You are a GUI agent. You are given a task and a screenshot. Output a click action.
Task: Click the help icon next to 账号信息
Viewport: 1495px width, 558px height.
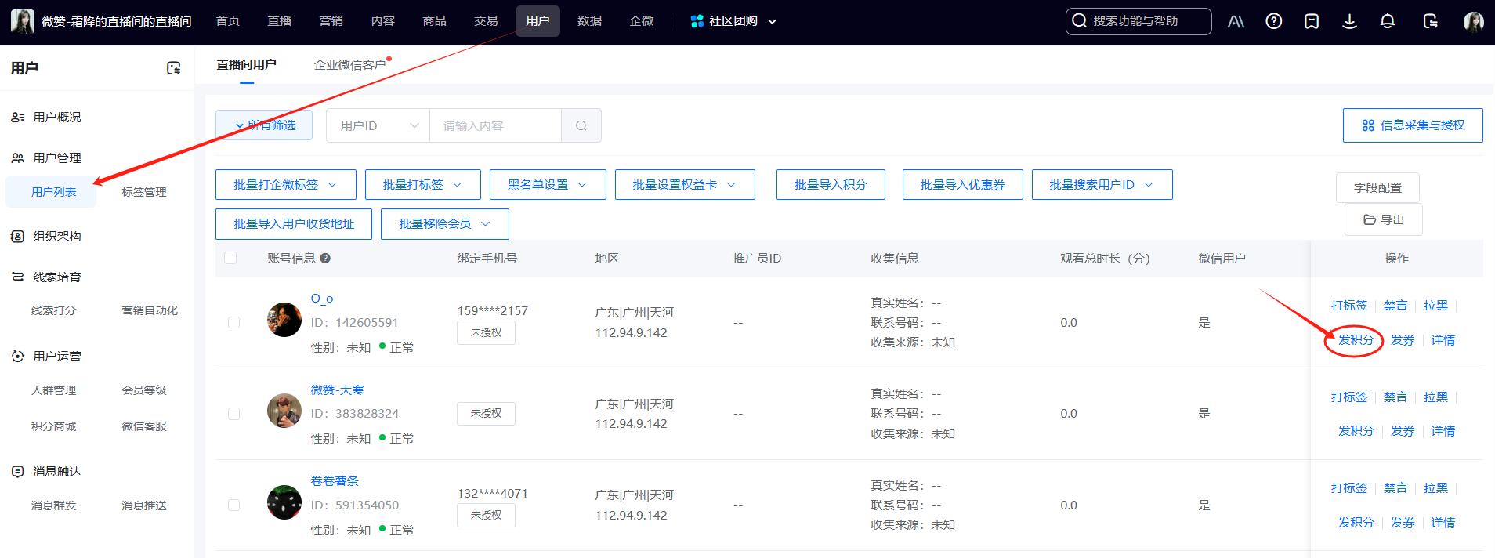coord(325,258)
